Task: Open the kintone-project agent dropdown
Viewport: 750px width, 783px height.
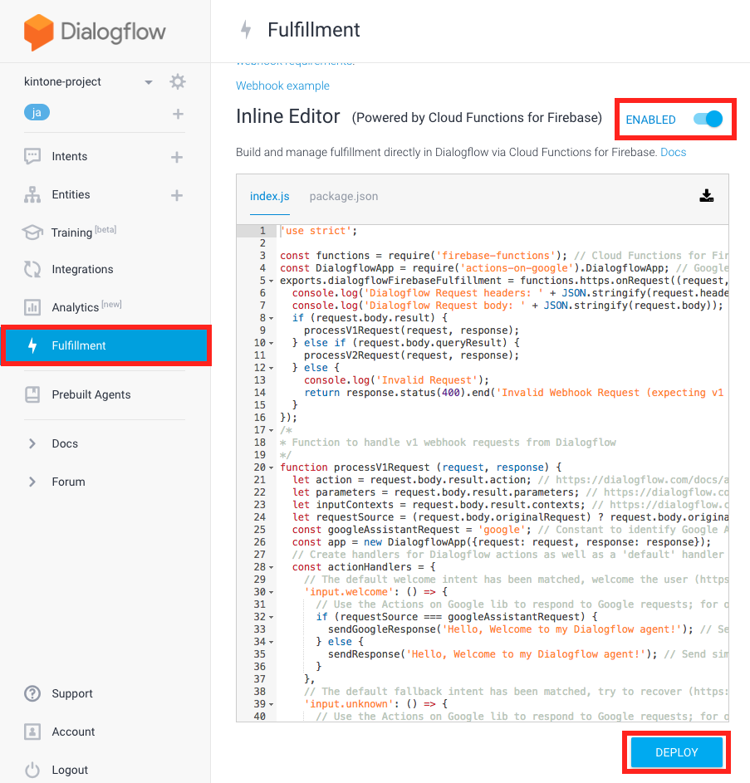Action: click(x=149, y=82)
